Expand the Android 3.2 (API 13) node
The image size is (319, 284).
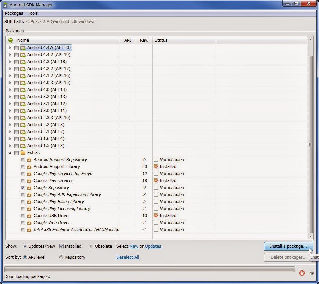click(x=10, y=97)
